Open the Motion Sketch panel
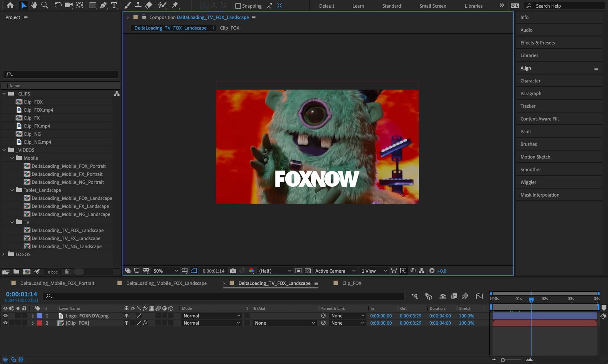This screenshot has width=608, height=364. click(x=535, y=157)
